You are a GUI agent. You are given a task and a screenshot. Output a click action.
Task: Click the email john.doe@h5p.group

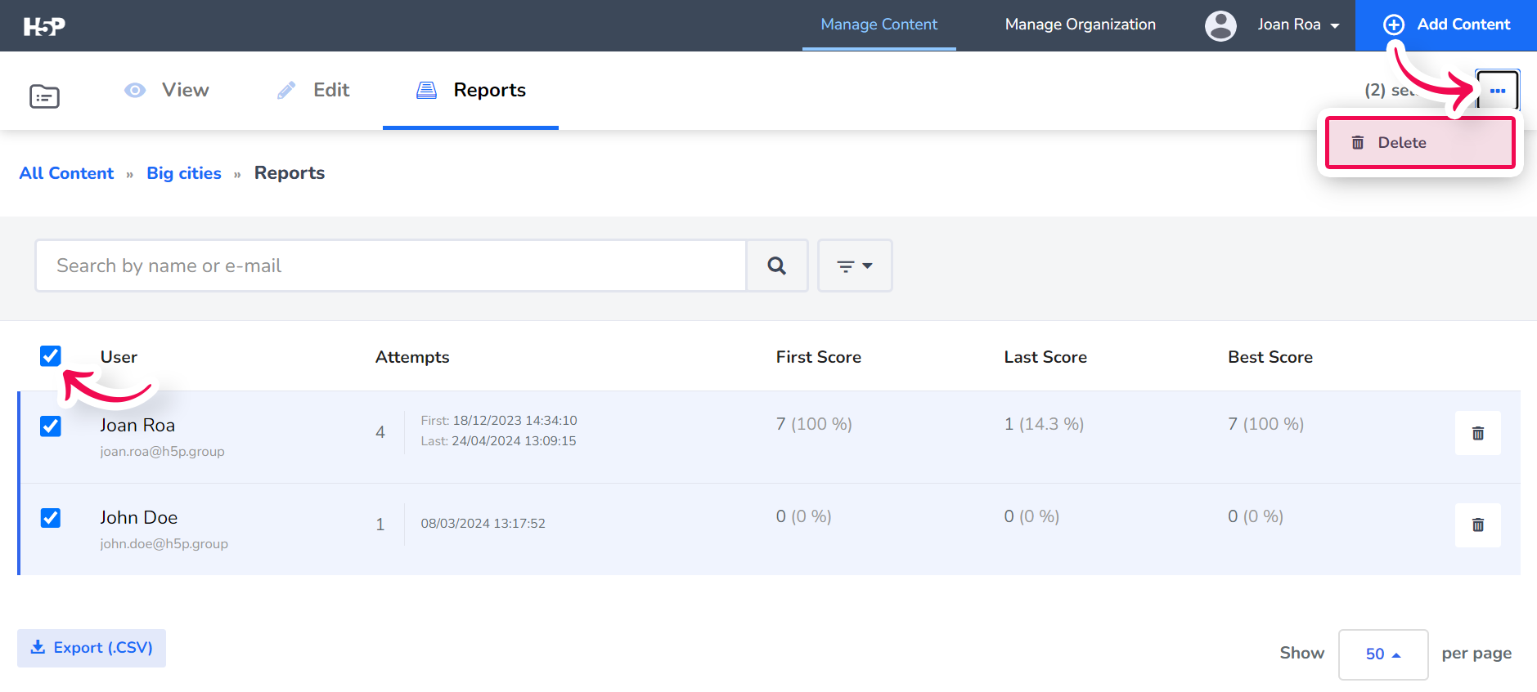click(x=164, y=543)
